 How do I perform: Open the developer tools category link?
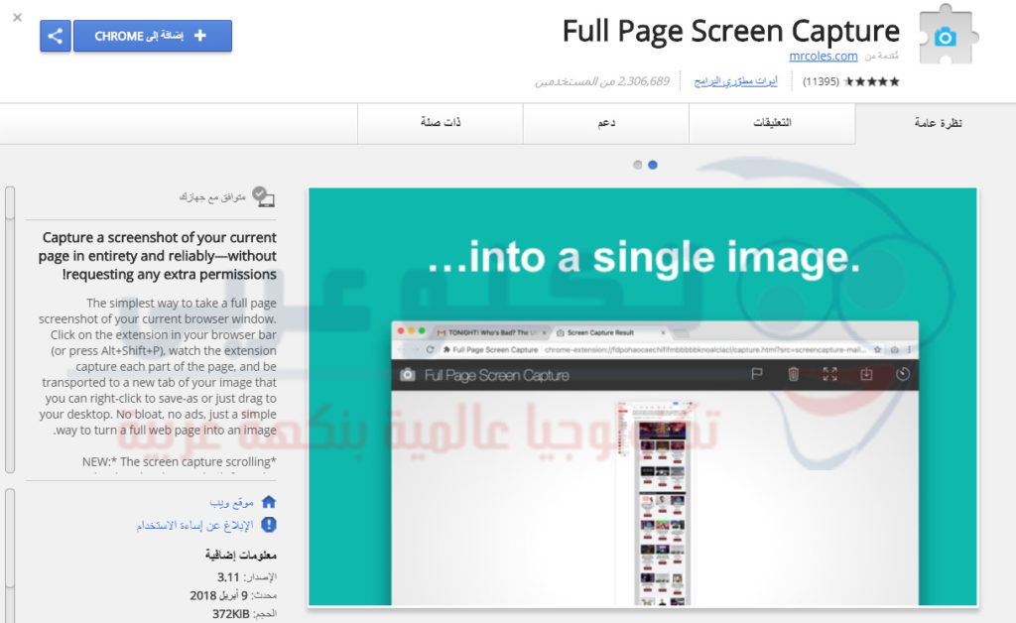[x=735, y=81]
